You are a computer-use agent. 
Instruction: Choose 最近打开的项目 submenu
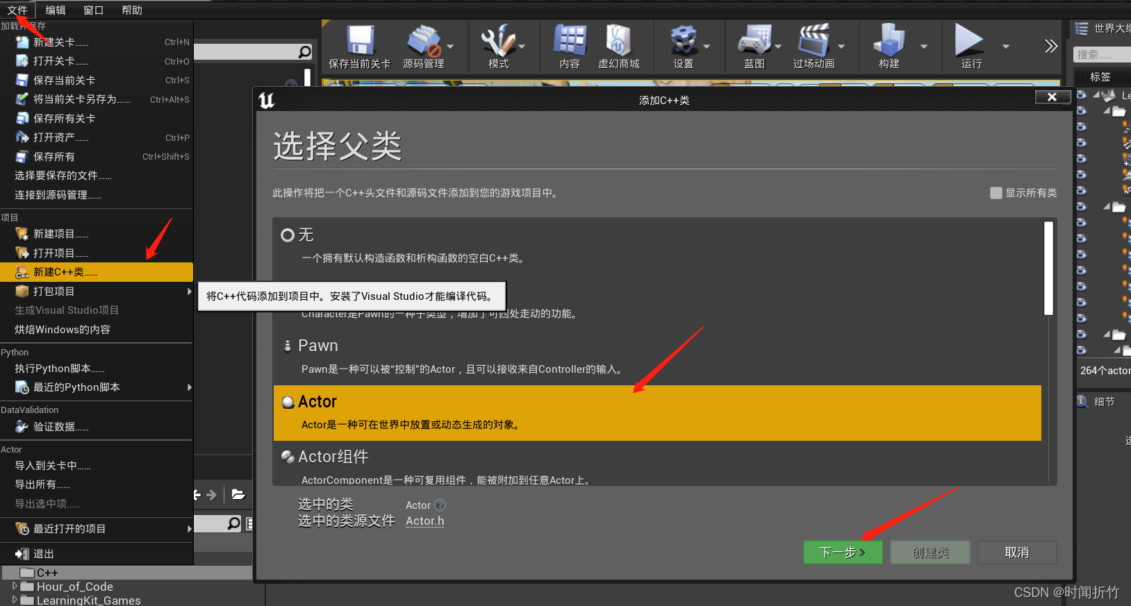[x=97, y=529]
